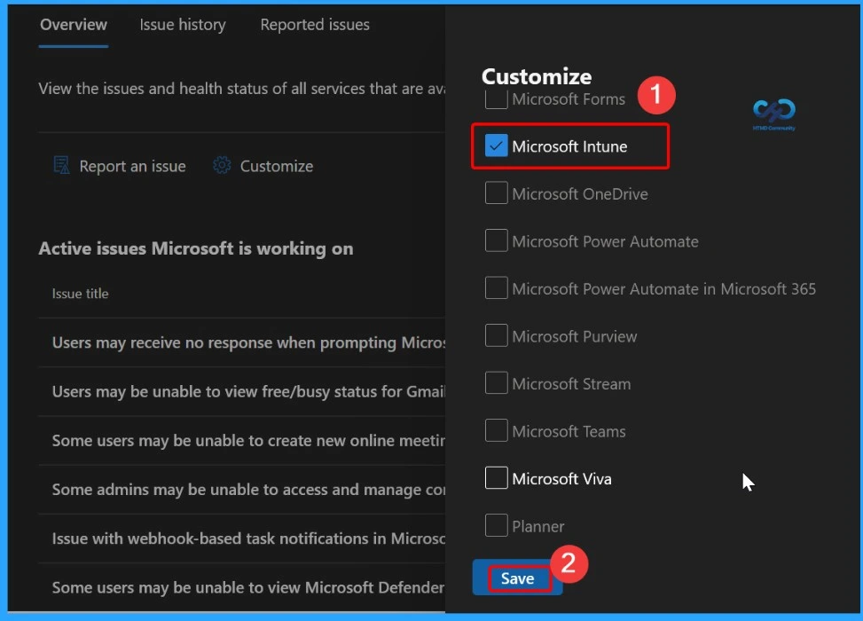Click the Microsoft Forms label text
The image size is (863, 621).
coord(569,99)
